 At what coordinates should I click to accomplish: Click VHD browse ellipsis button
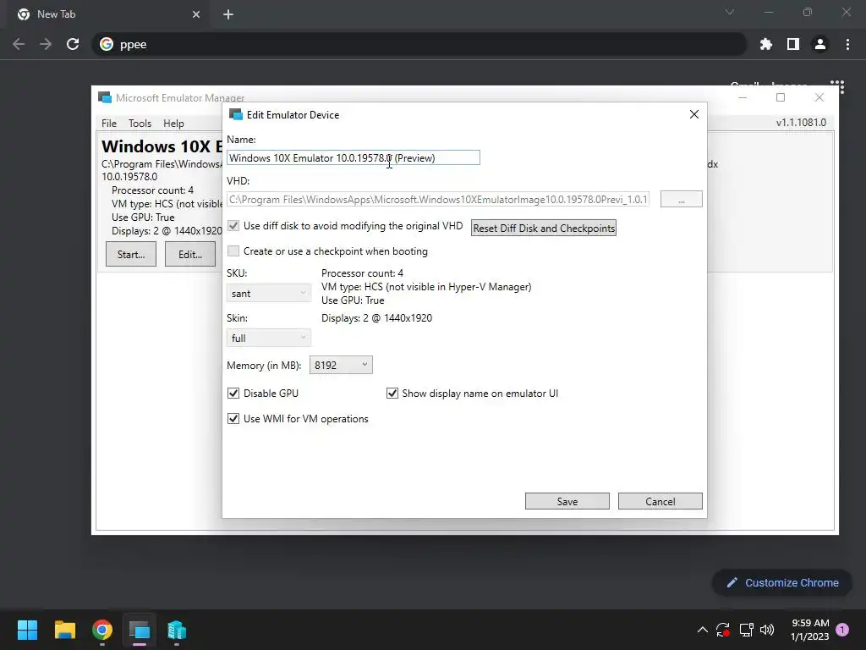point(682,199)
